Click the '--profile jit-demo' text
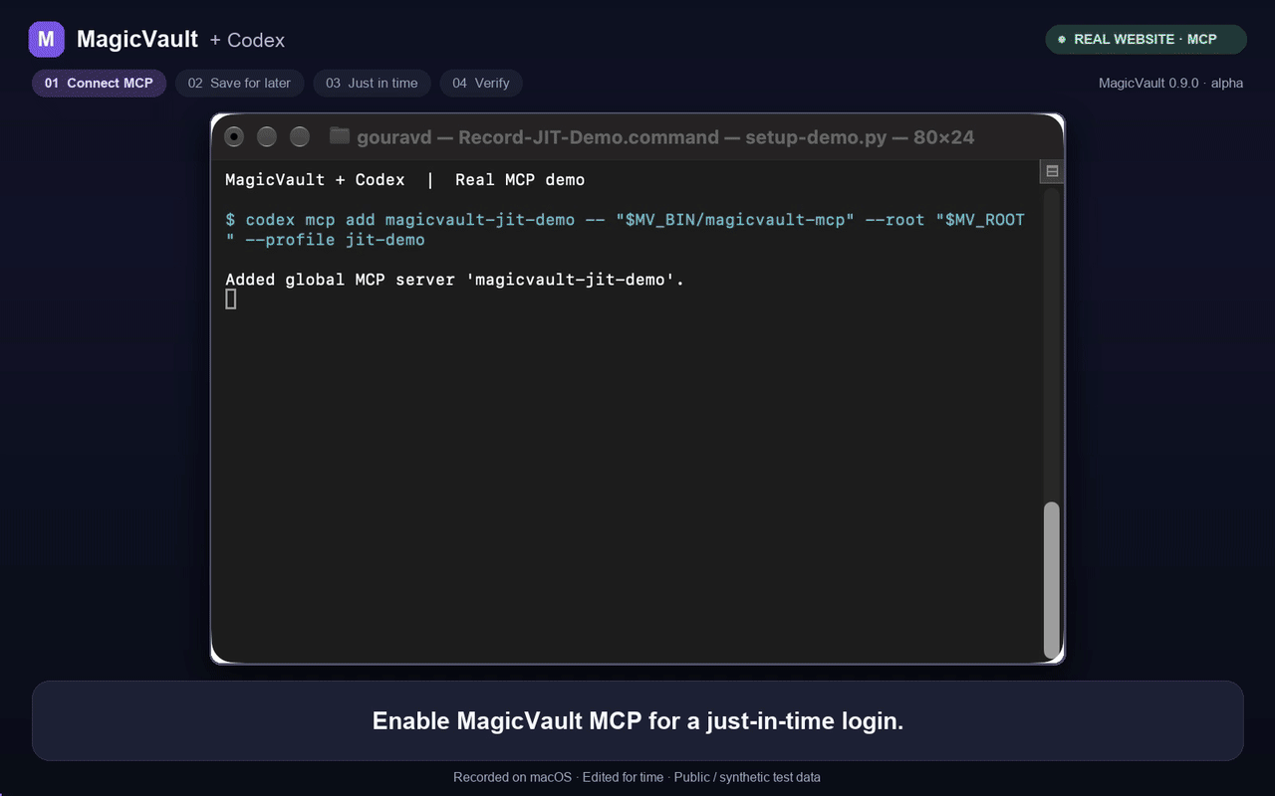Viewport: 1275px width, 796px height. (335, 240)
